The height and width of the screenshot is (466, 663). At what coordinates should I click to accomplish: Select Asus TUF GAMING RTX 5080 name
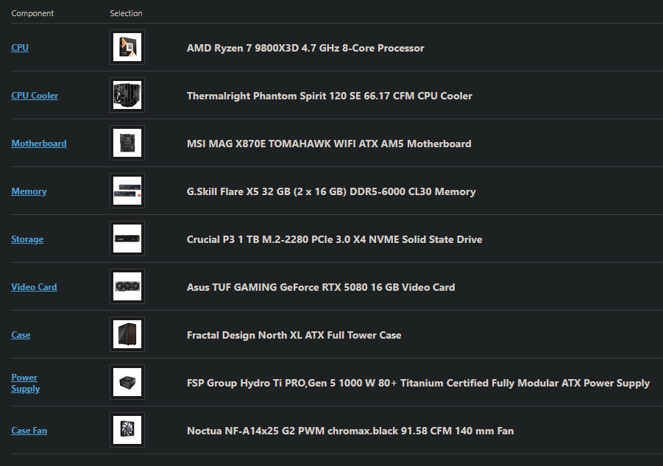pyautogui.click(x=321, y=287)
